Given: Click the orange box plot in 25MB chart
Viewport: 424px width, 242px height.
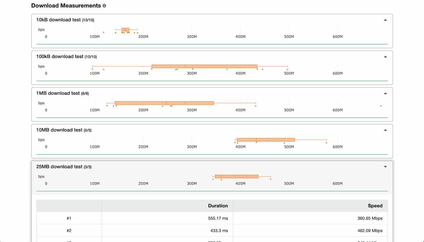Looking at the screenshot, I should pyautogui.click(x=236, y=176).
